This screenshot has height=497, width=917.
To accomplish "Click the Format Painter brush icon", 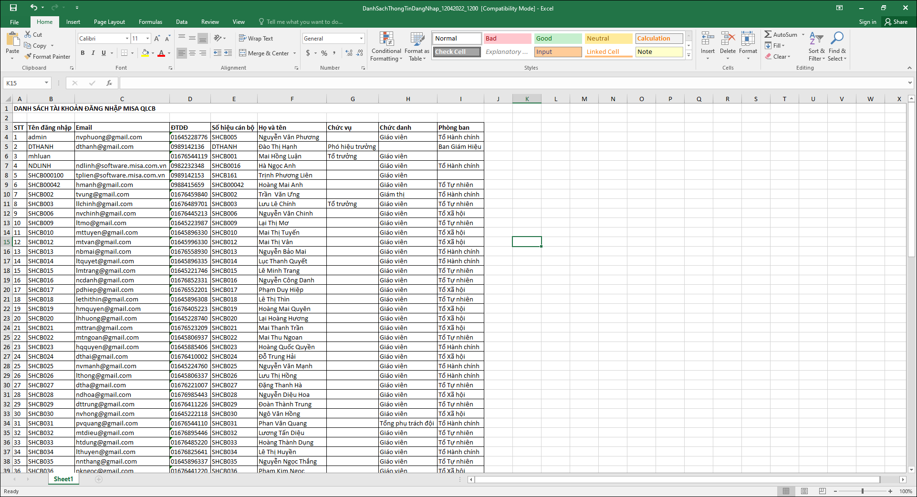I will click(x=29, y=56).
